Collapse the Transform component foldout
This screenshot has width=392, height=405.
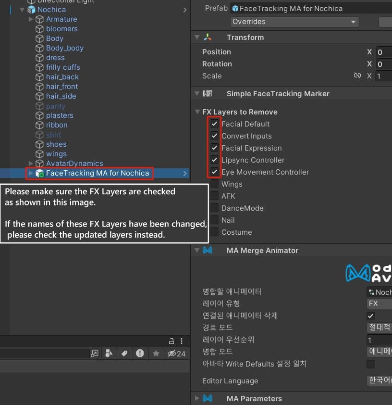(197, 38)
